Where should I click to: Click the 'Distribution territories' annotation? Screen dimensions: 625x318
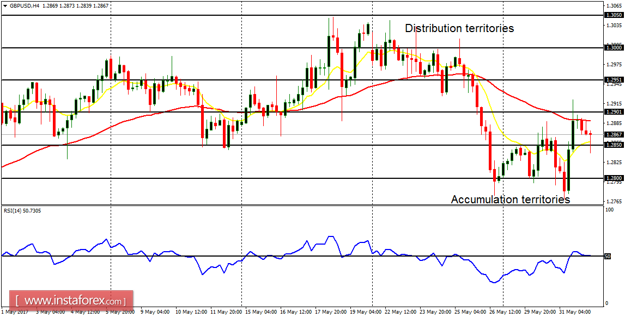pos(459,28)
